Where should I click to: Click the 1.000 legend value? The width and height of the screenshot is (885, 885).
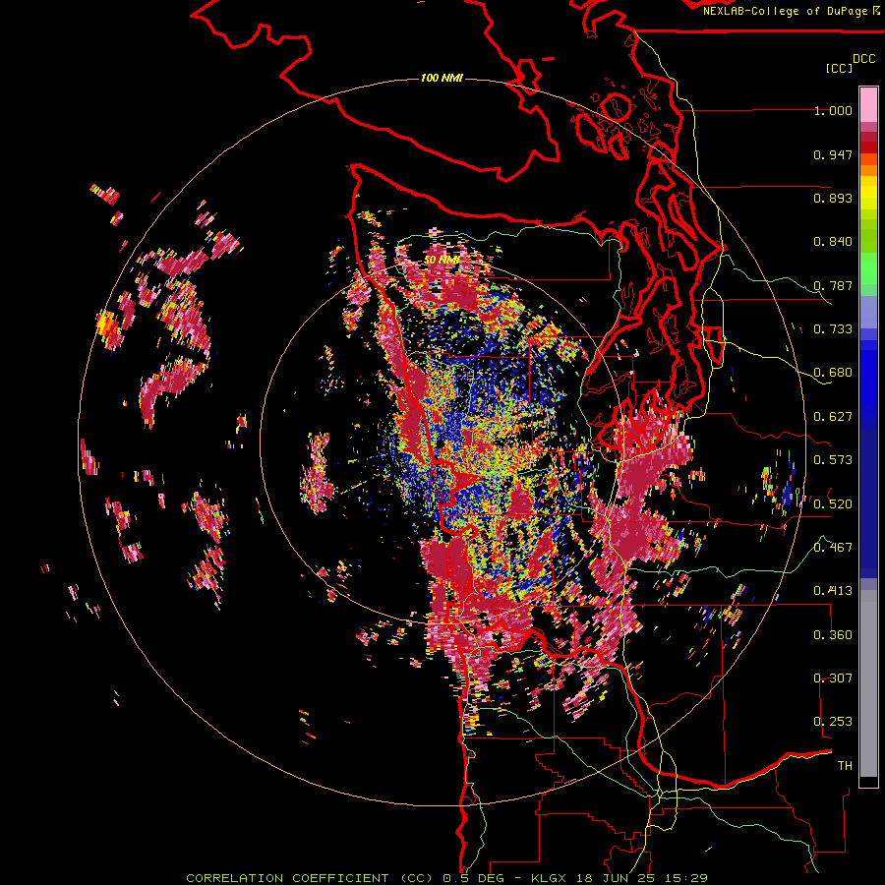coord(833,110)
